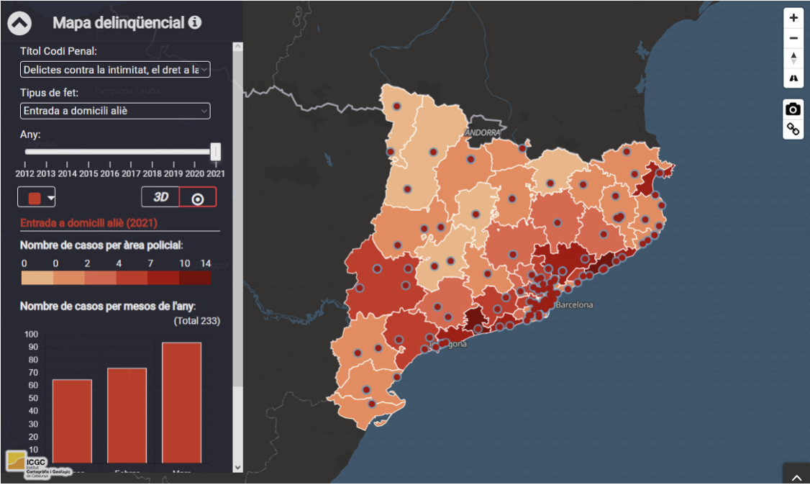Click the Barcelona label on map

click(x=573, y=305)
